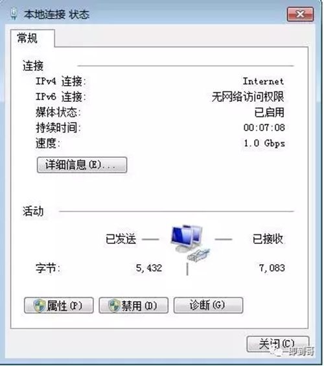324x366 pixels.
Task: Disable connection via 禁用(D) button
Action: tap(133, 305)
